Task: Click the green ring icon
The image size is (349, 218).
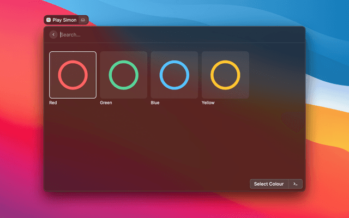Action: point(123,75)
